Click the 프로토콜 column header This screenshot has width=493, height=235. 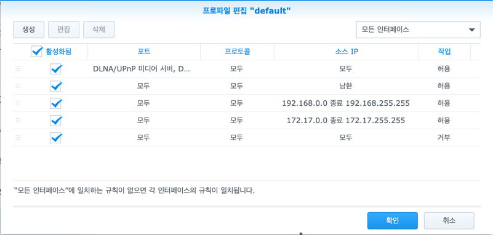[x=238, y=52]
